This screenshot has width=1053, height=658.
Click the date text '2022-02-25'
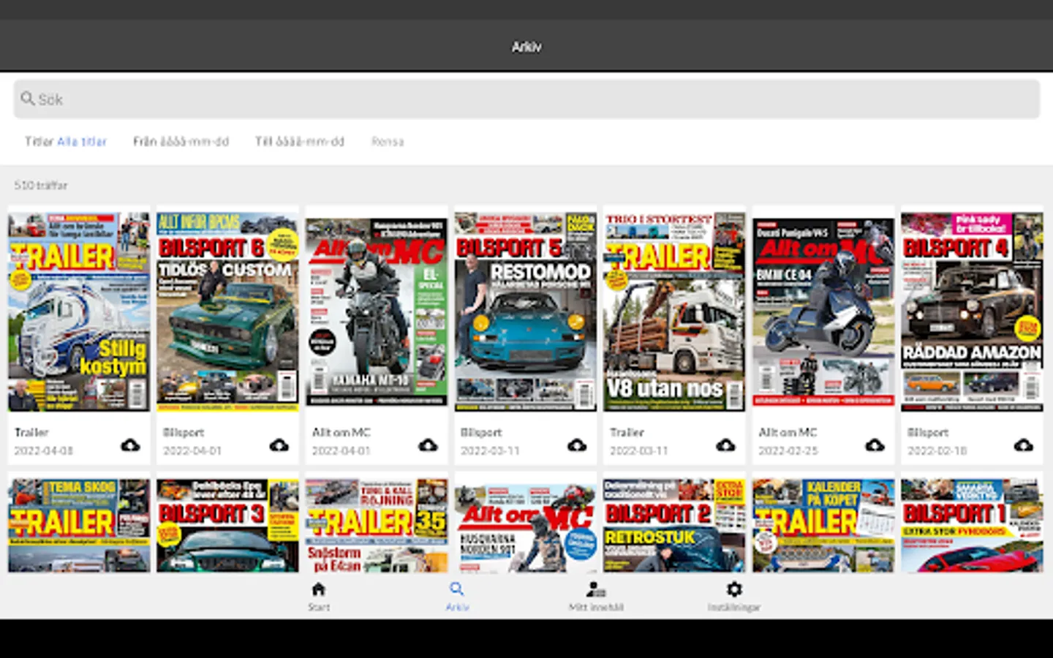[788, 450]
